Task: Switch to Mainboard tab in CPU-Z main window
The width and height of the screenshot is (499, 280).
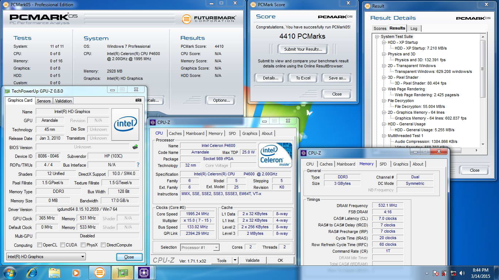Action: coord(195,133)
